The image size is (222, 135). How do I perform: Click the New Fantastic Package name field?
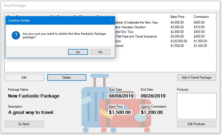pyautogui.click(x=34, y=96)
